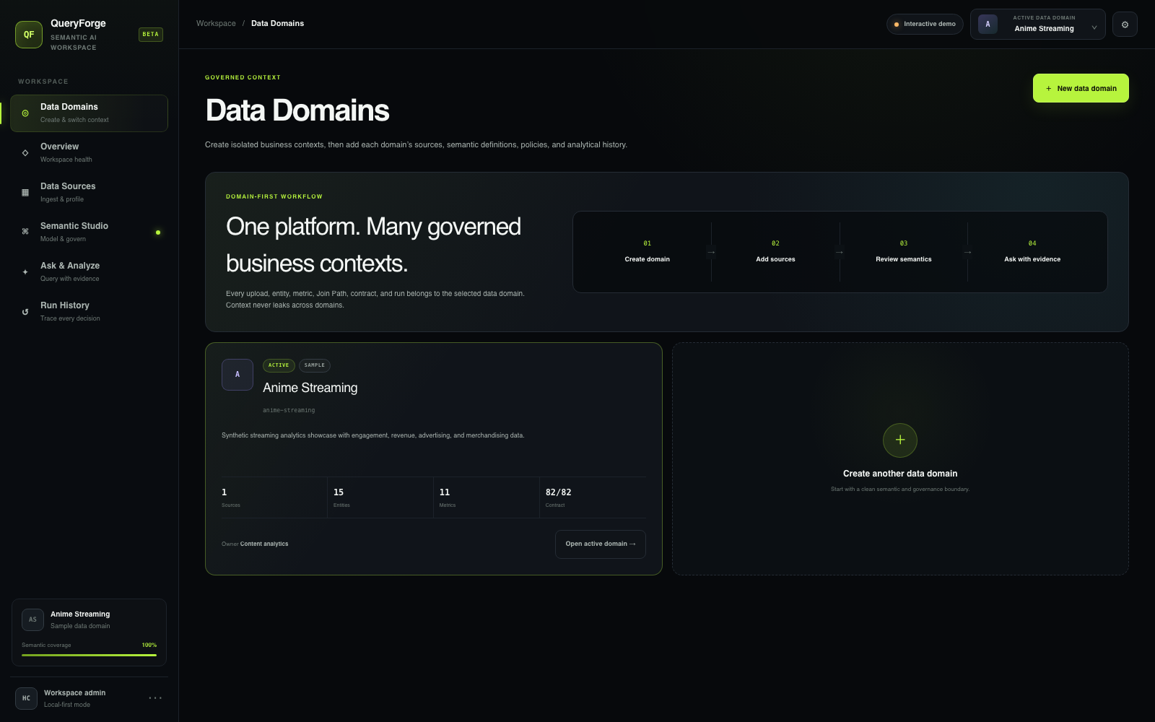Click the Semantic Studio command icon
This screenshot has width=1155, height=722.
click(x=25, y=232)
